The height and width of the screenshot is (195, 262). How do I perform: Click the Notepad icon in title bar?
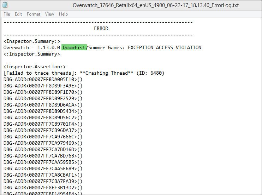(x=5, y=5)
